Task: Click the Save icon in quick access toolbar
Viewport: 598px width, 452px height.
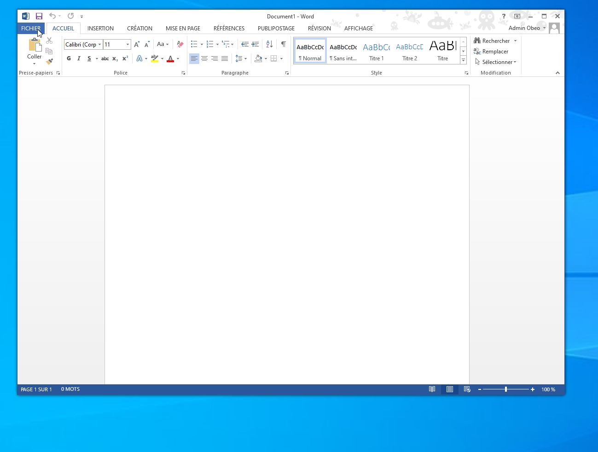Action: click(39, 16)
